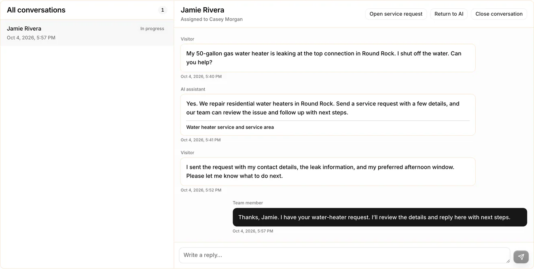Click the 'In progress' status label

(152, 29)
